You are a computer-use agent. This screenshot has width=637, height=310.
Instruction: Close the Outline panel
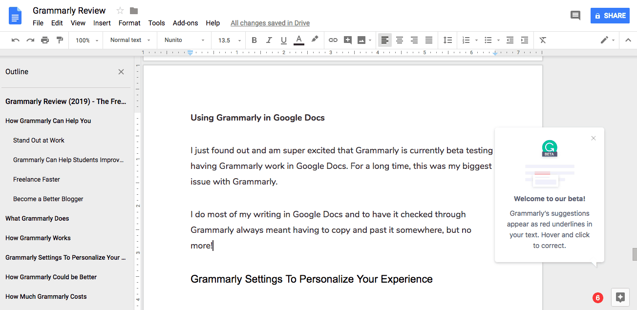pyautogui.click(x=121, y=72)
